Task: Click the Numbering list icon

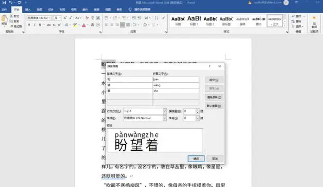Action: coord(115,18)
